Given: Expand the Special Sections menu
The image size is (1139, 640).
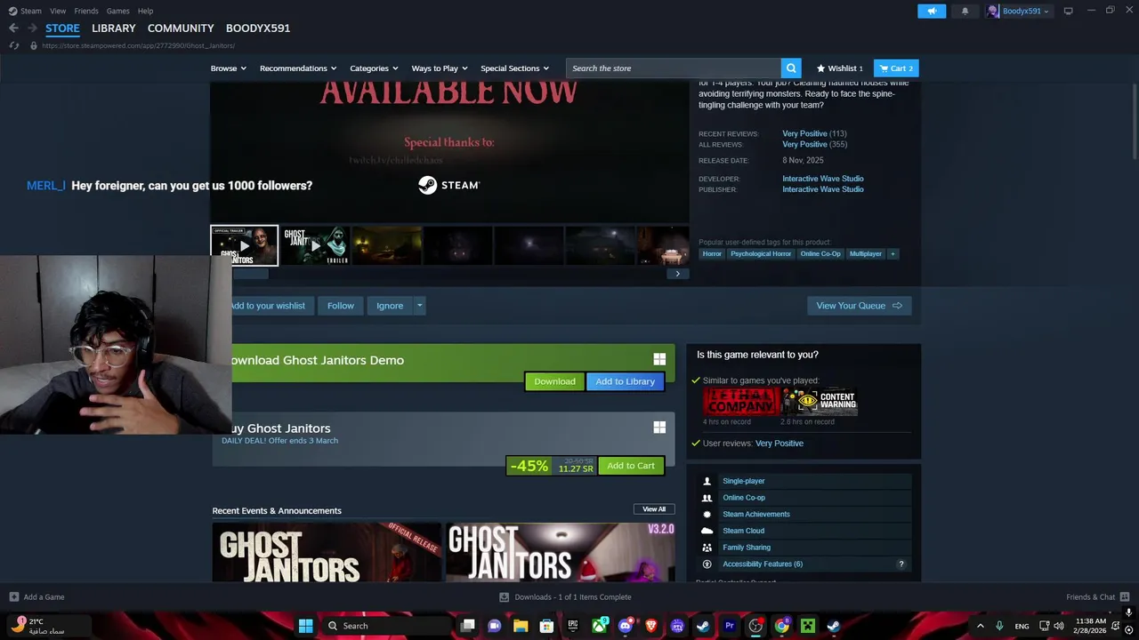Looking at the screenshot, I should click(514, 68).
